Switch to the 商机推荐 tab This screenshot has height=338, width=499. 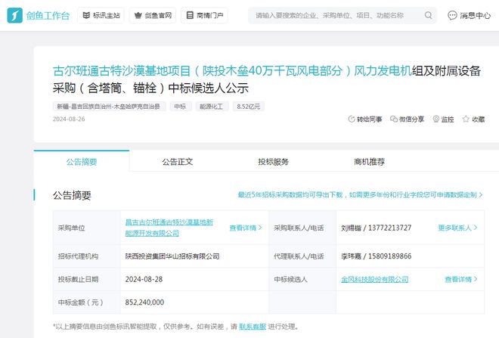pyautogui.click(x=369, y=162)
